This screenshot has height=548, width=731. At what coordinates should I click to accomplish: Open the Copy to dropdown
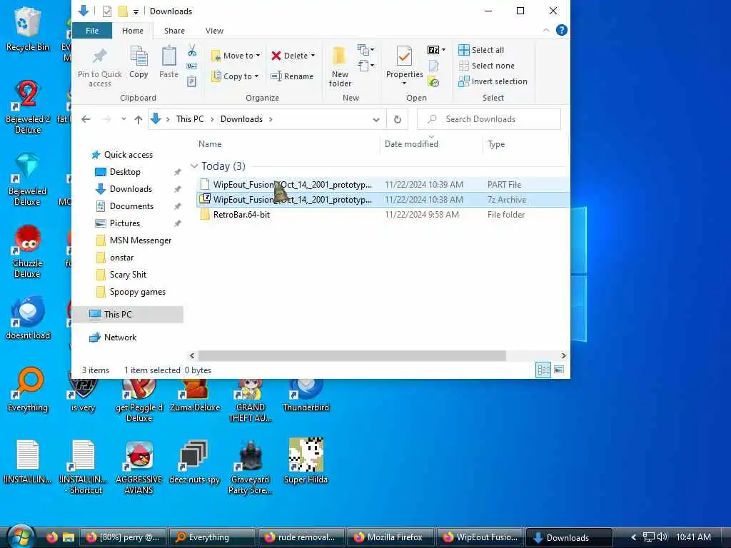tap(235, 76)
